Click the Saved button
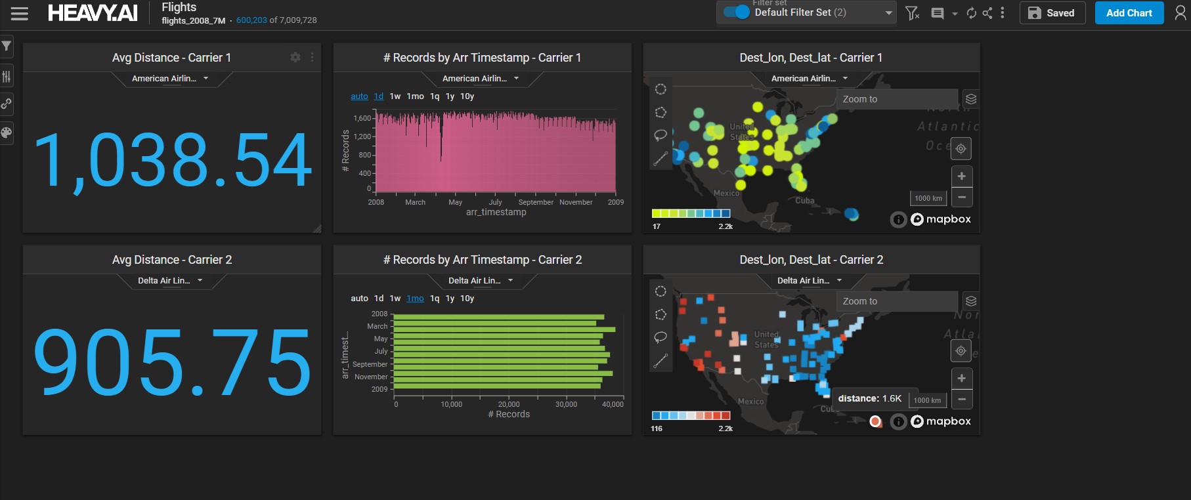Screen dimensions: 1191x500 tap(1051, 13)
